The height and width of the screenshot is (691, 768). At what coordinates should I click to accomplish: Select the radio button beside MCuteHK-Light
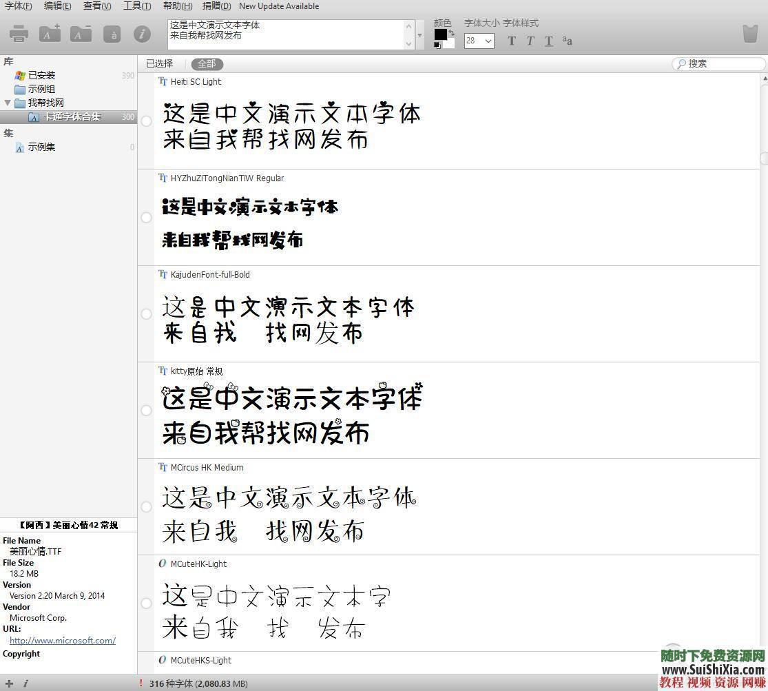[146, 603]
